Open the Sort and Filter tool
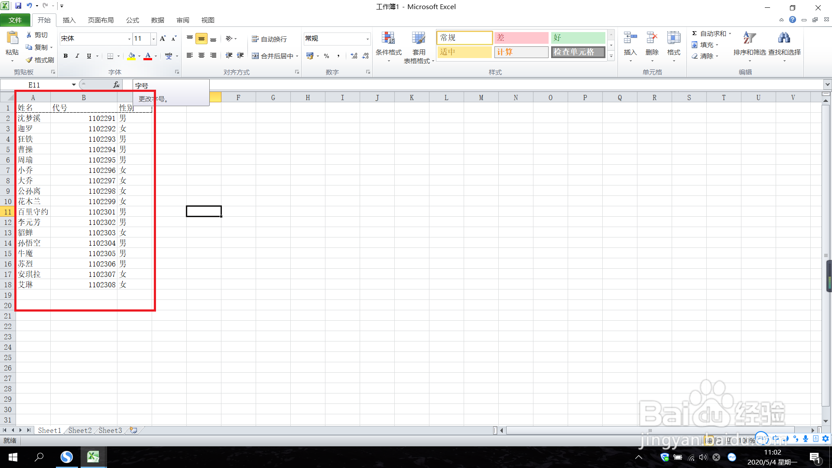This screenshot has height=468, width=832. (x=749, y=39)
